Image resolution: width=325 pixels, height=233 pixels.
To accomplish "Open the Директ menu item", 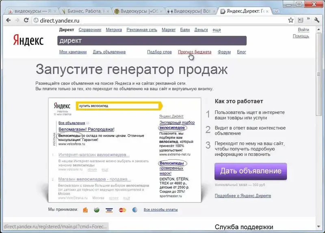I will click(67, 30).
